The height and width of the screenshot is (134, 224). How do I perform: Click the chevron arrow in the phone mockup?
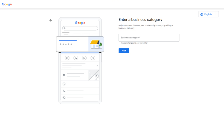point(97,66)
